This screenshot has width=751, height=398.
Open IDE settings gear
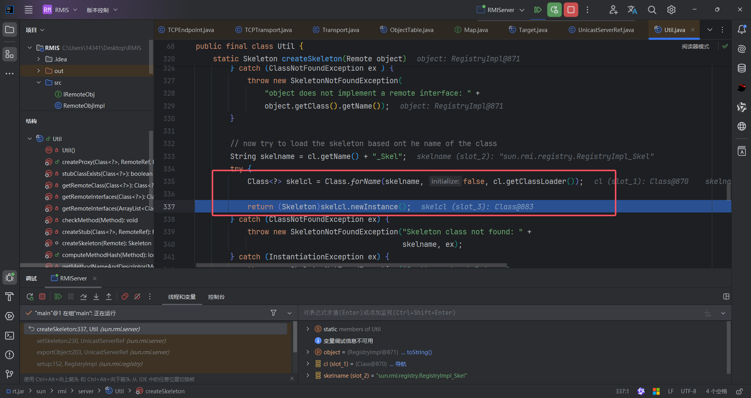[671, 10]
